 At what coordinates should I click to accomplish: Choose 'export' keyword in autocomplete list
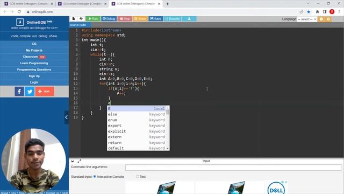coord(137,126)
